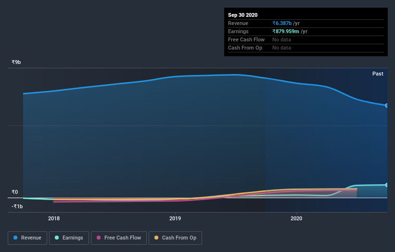Select the 2019 x-axis label

pyautogui.click(x=175, y=218)
